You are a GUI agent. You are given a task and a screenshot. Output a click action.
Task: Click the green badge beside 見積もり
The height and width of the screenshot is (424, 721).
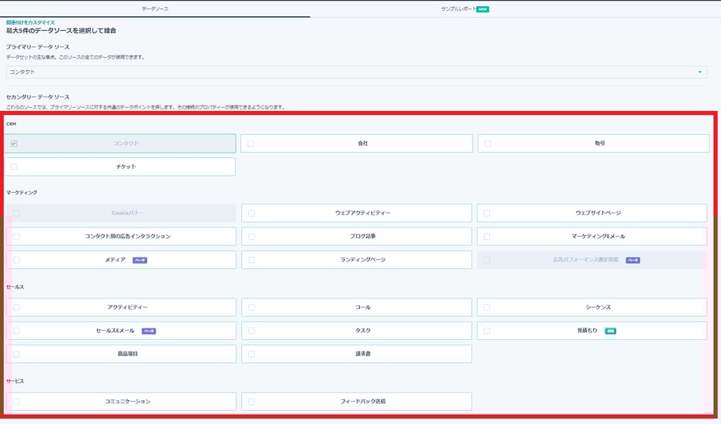(610, 331)
